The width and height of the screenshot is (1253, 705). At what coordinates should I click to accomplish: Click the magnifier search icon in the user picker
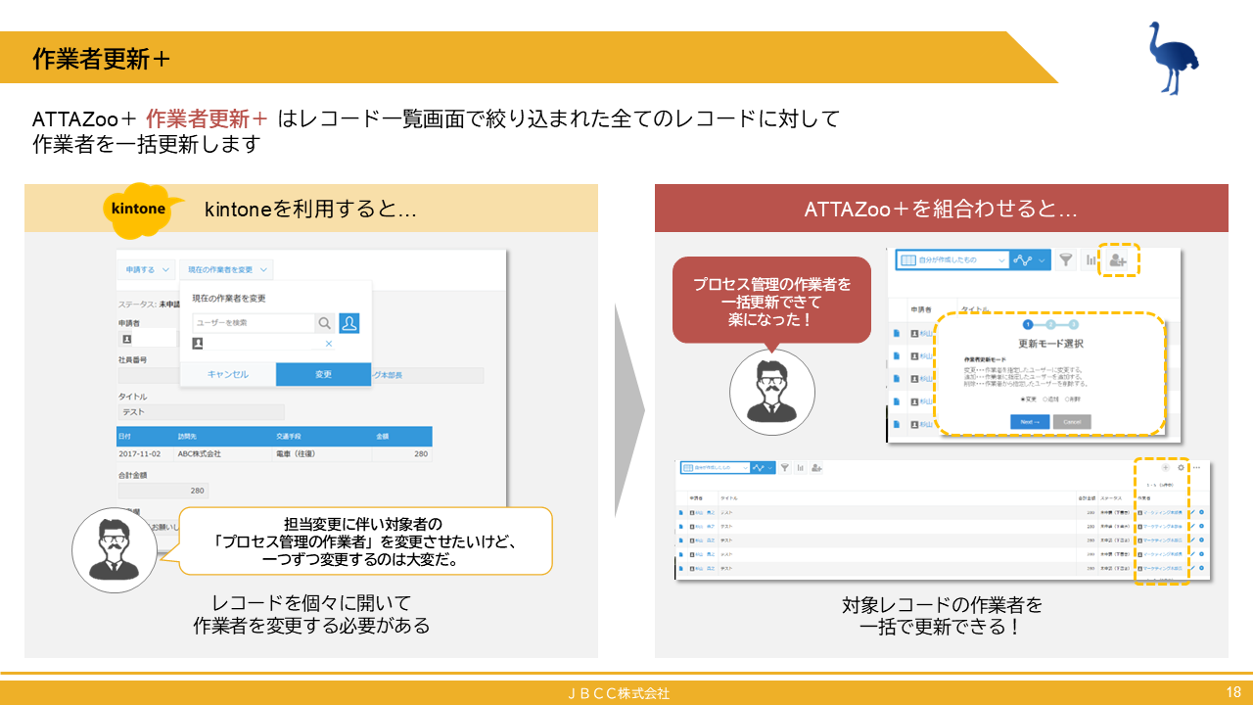tap(324, 323)
